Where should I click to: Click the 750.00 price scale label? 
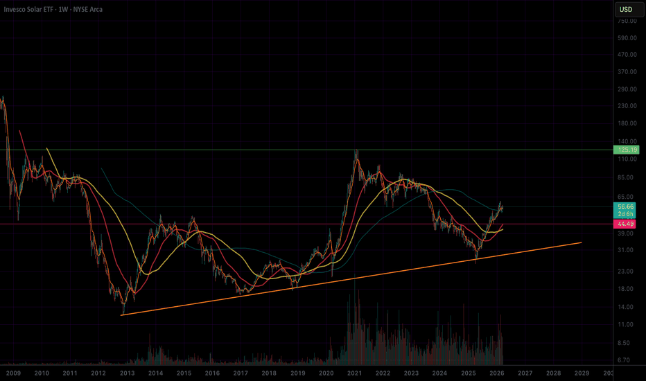tap(627, 21)
